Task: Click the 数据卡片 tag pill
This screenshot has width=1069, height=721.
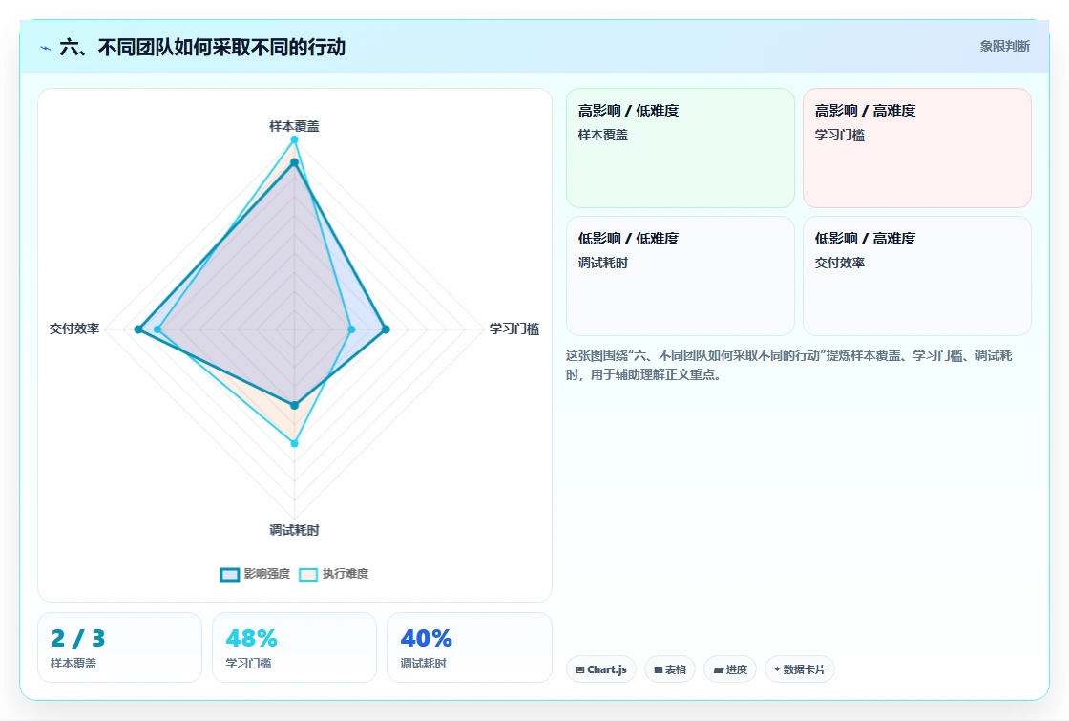Action: pos(800,669)
